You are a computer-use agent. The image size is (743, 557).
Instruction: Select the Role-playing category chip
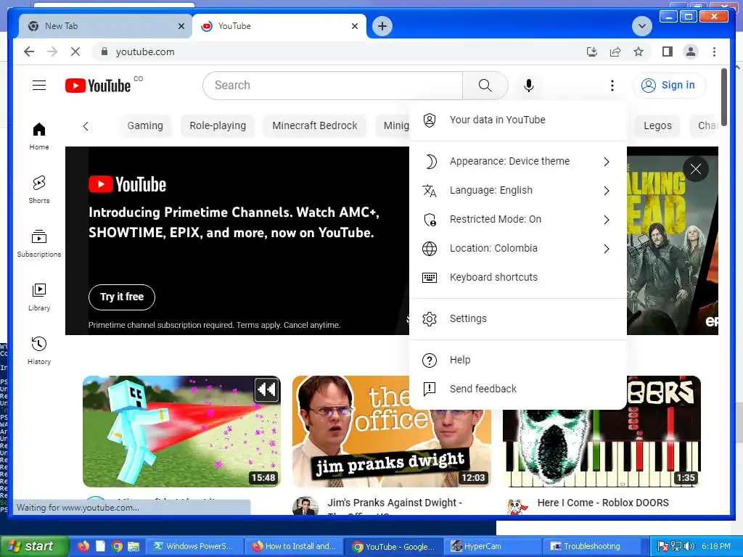pos(218,125)
